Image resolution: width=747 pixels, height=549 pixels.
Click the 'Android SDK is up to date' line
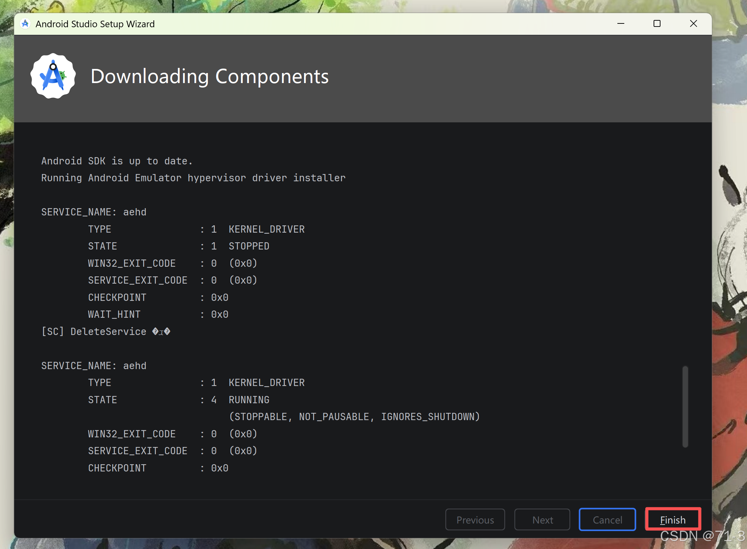coord(117,161)
